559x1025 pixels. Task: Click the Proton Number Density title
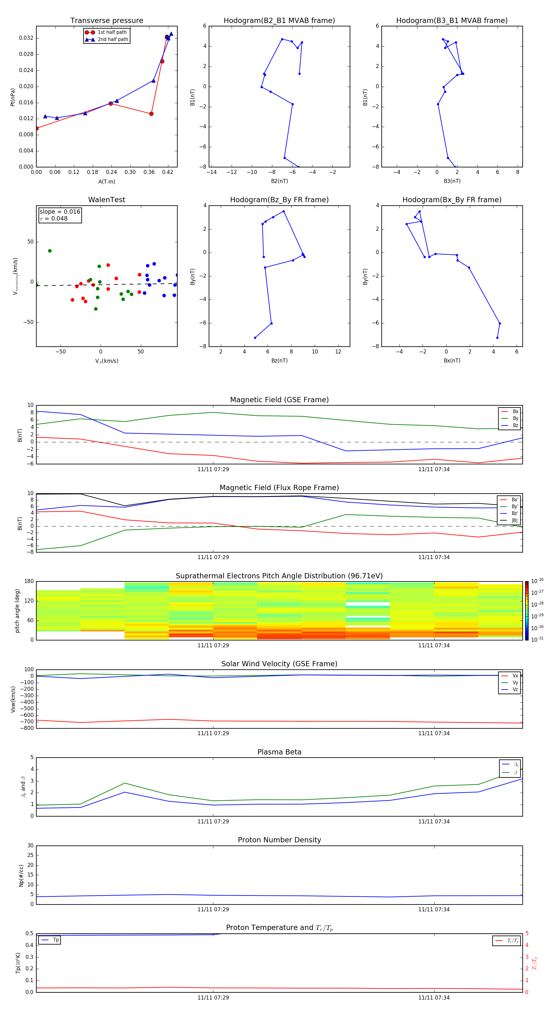coord(279,840)
